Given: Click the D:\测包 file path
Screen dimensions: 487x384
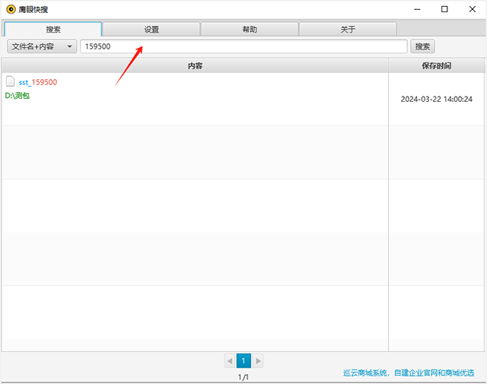Looking at the screenshot, I should pyautogui.click(x=18, y=97).
